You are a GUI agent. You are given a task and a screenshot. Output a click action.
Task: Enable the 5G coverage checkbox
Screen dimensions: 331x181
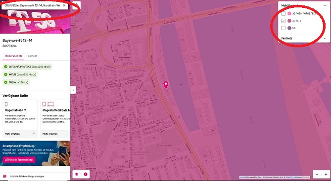coord(284,28)
